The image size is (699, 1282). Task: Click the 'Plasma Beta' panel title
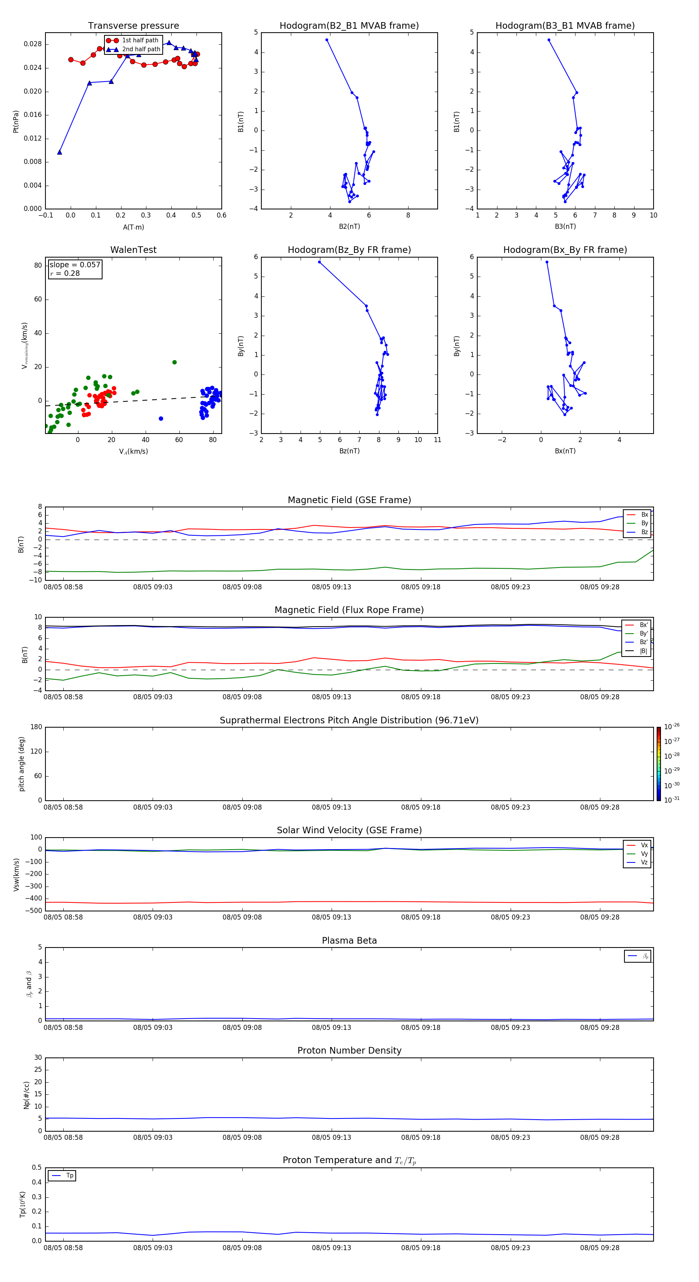click(349, 941)
